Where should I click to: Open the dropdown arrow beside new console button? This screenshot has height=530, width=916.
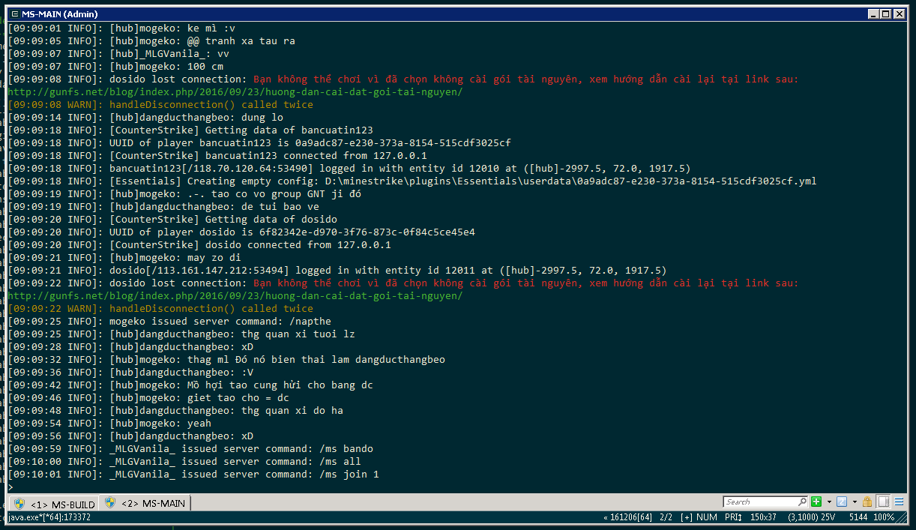click(829, 502)
